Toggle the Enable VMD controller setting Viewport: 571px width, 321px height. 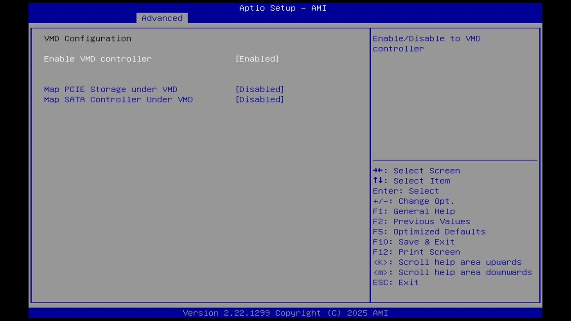[98, 58]
